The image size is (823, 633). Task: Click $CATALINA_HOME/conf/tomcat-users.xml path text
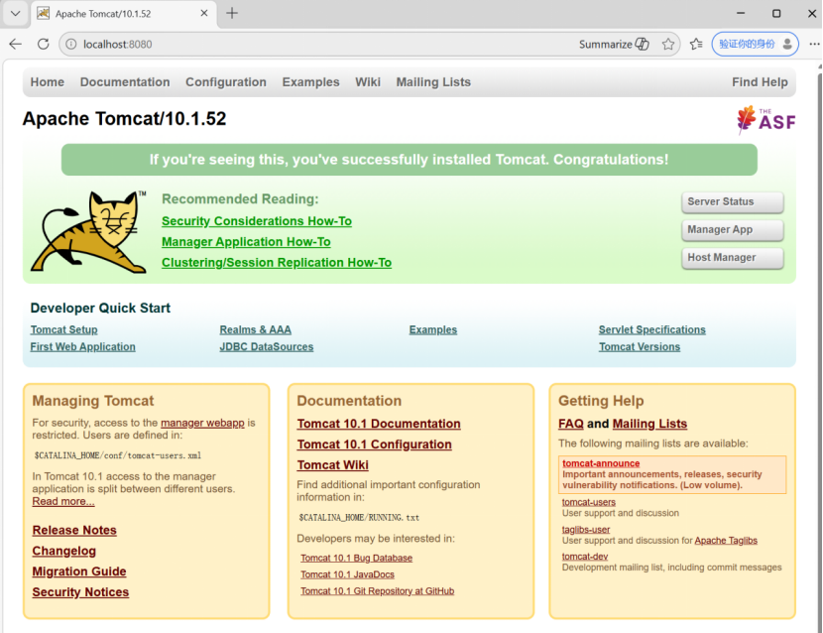(118, 455)
